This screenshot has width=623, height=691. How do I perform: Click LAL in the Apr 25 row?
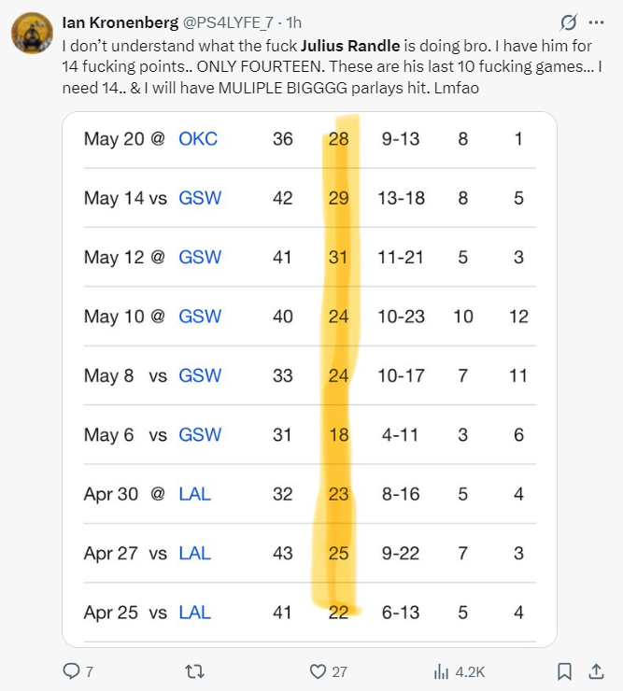point(194,613)
